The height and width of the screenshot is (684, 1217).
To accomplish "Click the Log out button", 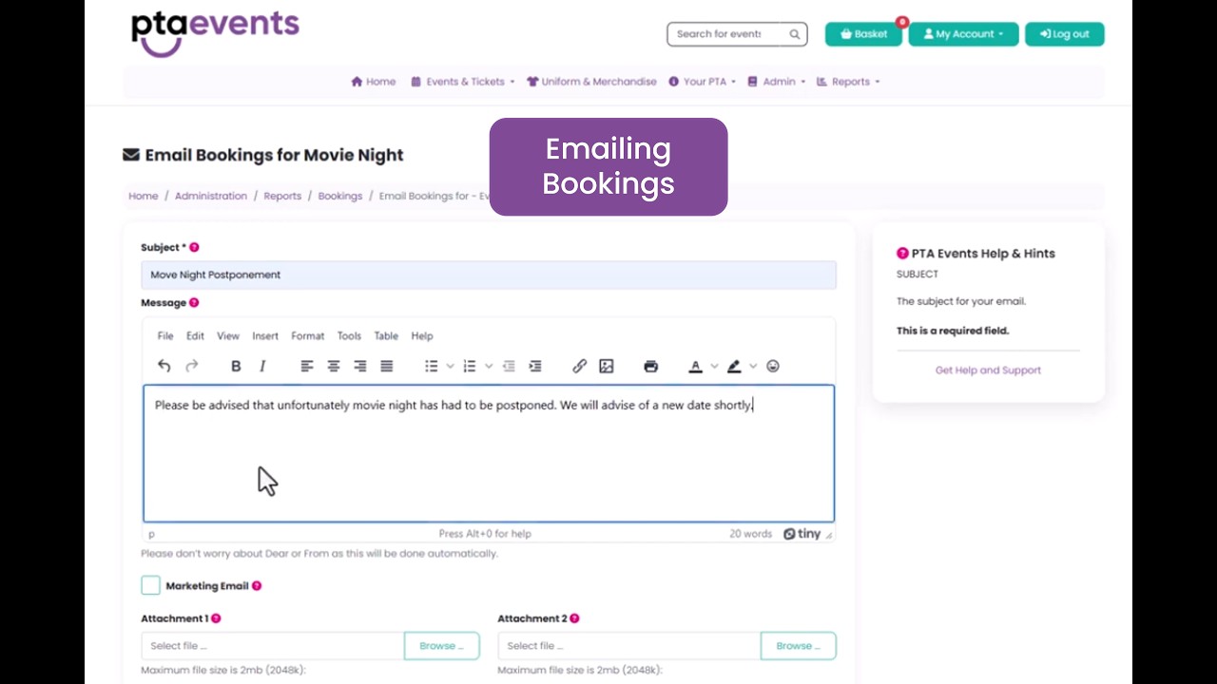I will [1064, 34].
